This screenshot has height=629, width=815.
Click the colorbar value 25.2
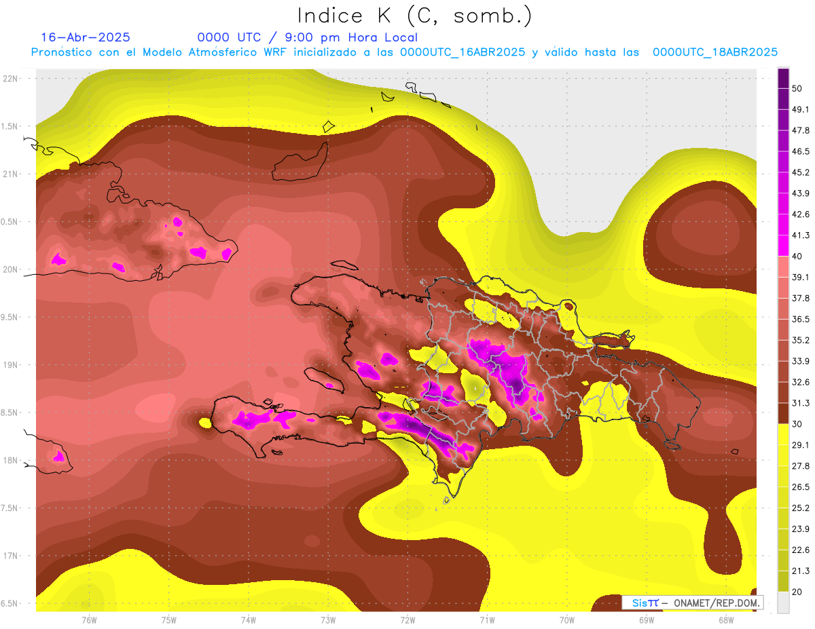(x=800, y=508)
